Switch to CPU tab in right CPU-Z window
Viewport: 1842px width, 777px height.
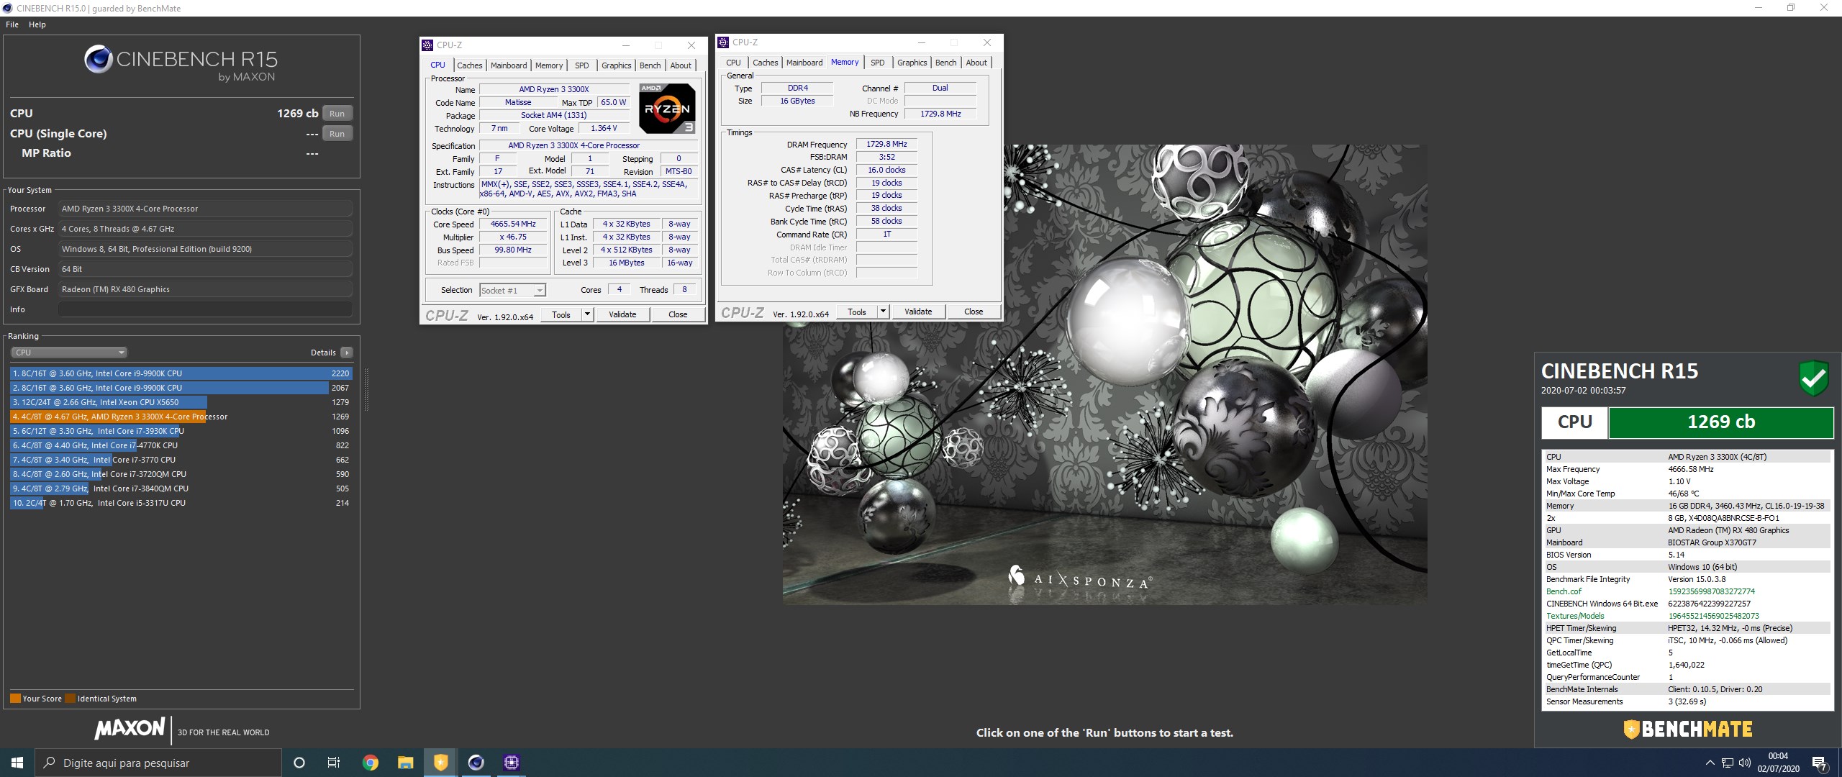tap(733, 63)
